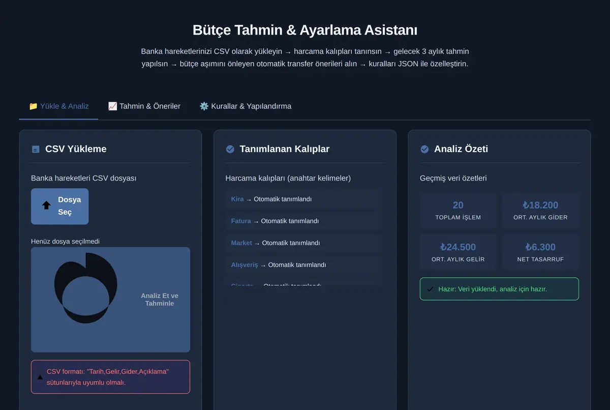610x410 pixels.
Task: Click the CSV Yükleme card title
Action: click(x=76, y=149)
